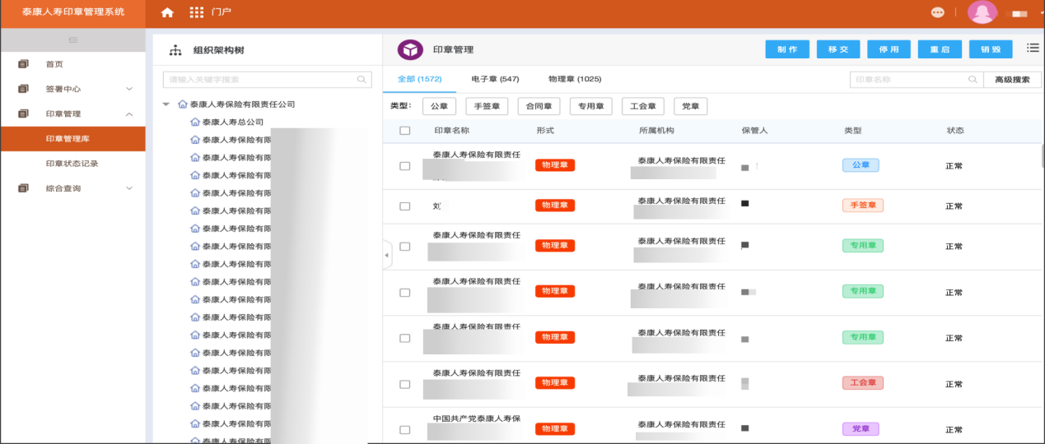Switch to the 全部 (1572) tab
1045x444 pixels.
coord(420,79)
